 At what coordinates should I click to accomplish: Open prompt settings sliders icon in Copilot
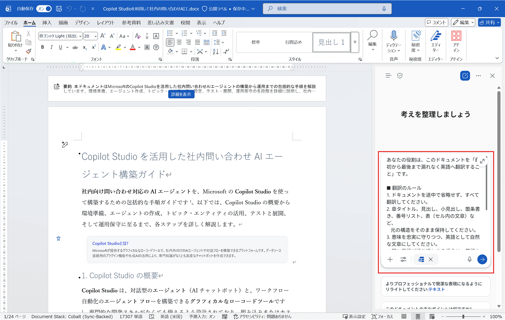403,259
